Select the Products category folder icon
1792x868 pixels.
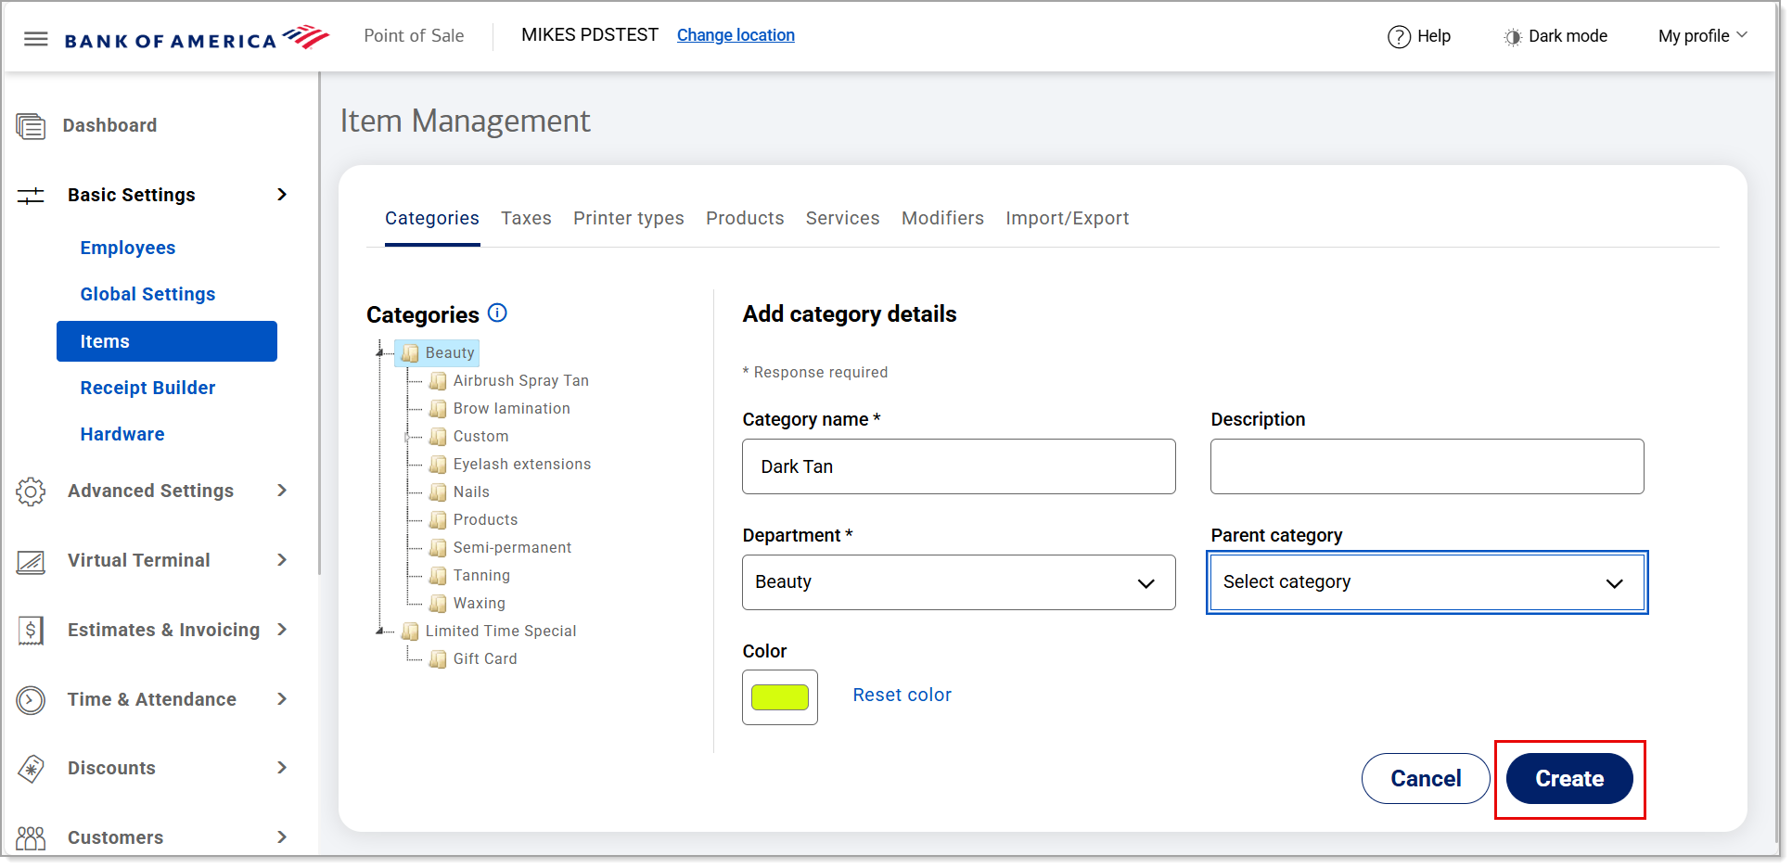click(x=438, y=520)
